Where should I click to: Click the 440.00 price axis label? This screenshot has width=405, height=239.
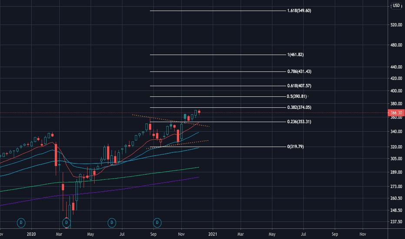pyautogui.click(x=396, y=67)
